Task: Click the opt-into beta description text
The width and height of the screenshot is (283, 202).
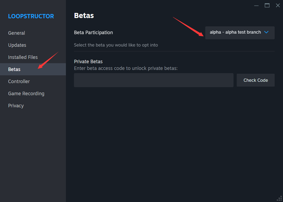Action: [x=116, y=45]
